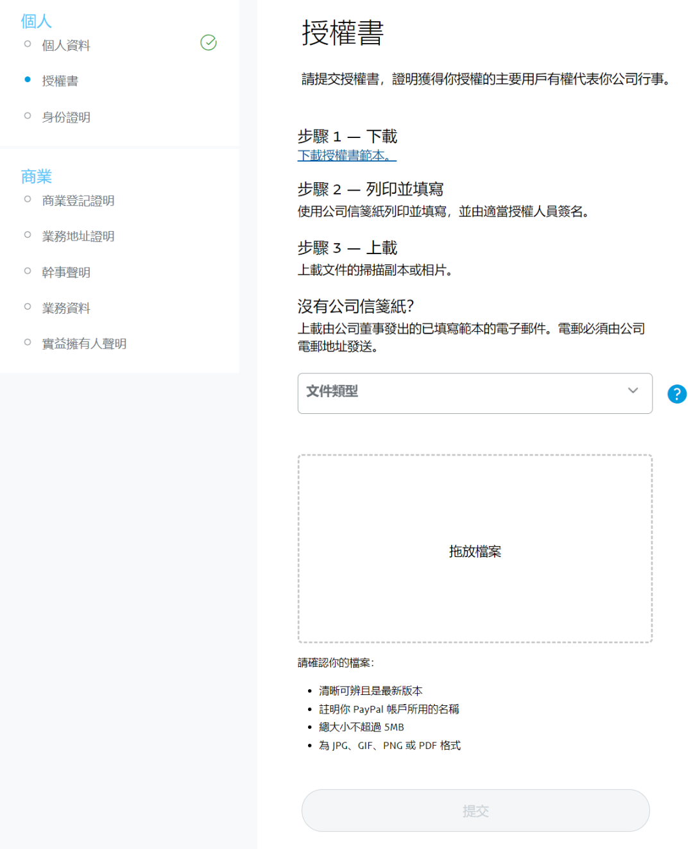Screen dimensions: 693x849
Task: Click the blue help question mark icon
Action: (676, 393)
